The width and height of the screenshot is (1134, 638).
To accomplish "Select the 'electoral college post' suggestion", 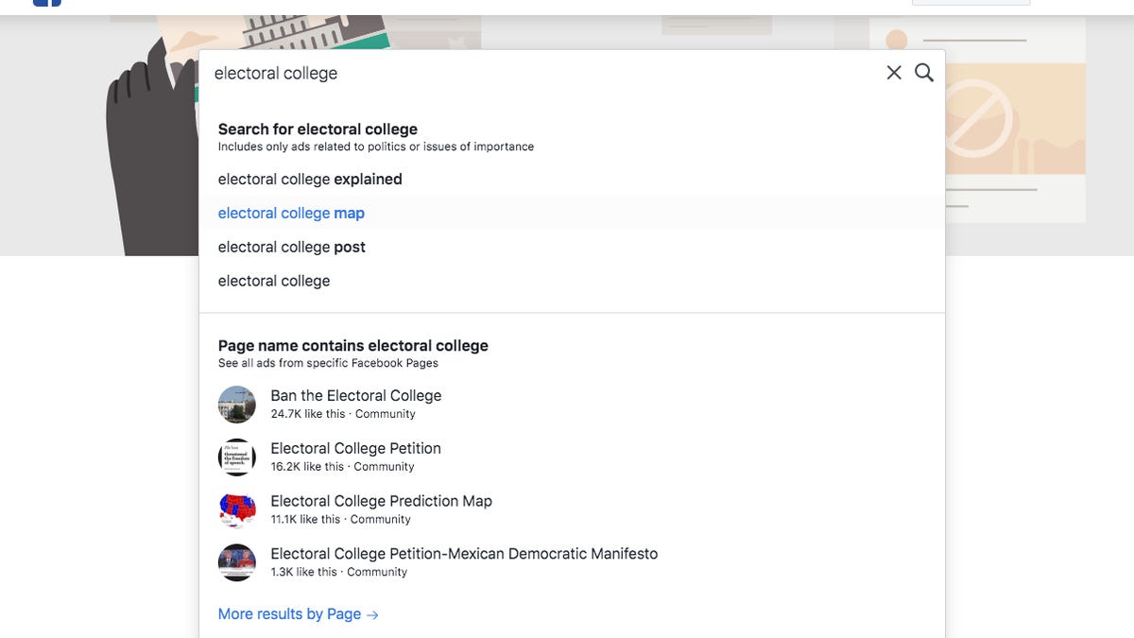I will [290, 247].
